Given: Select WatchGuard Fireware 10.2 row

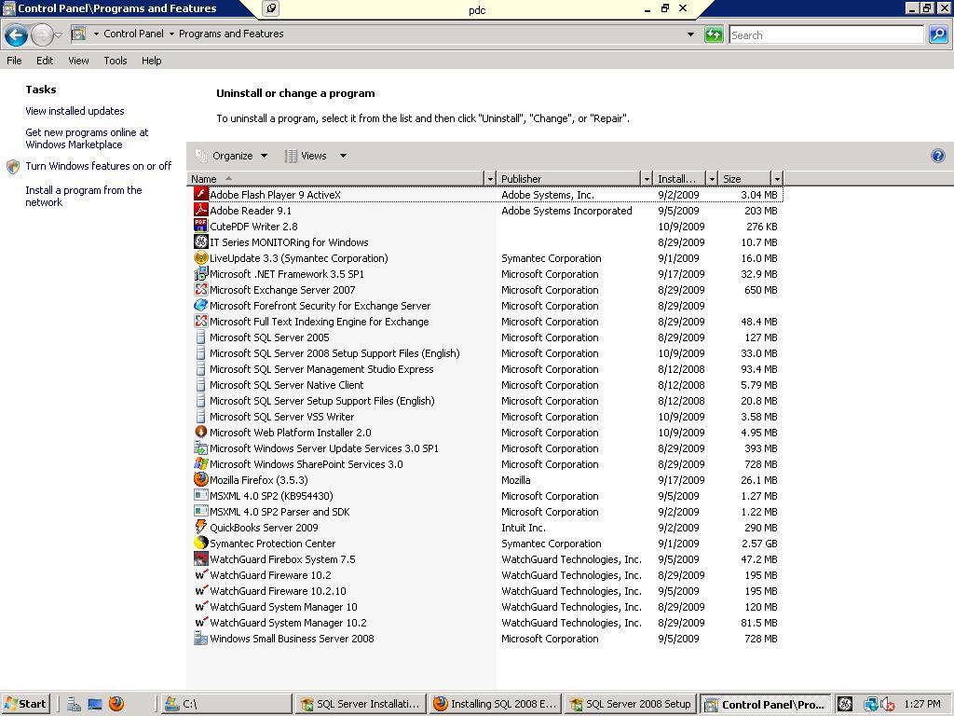Looking at the screenshot, I should 484,574.
